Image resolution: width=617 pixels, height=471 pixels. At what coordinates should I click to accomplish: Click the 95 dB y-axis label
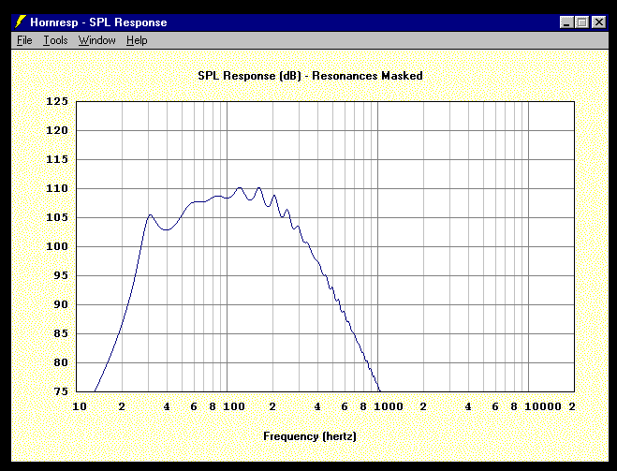[x=61, y=275]
